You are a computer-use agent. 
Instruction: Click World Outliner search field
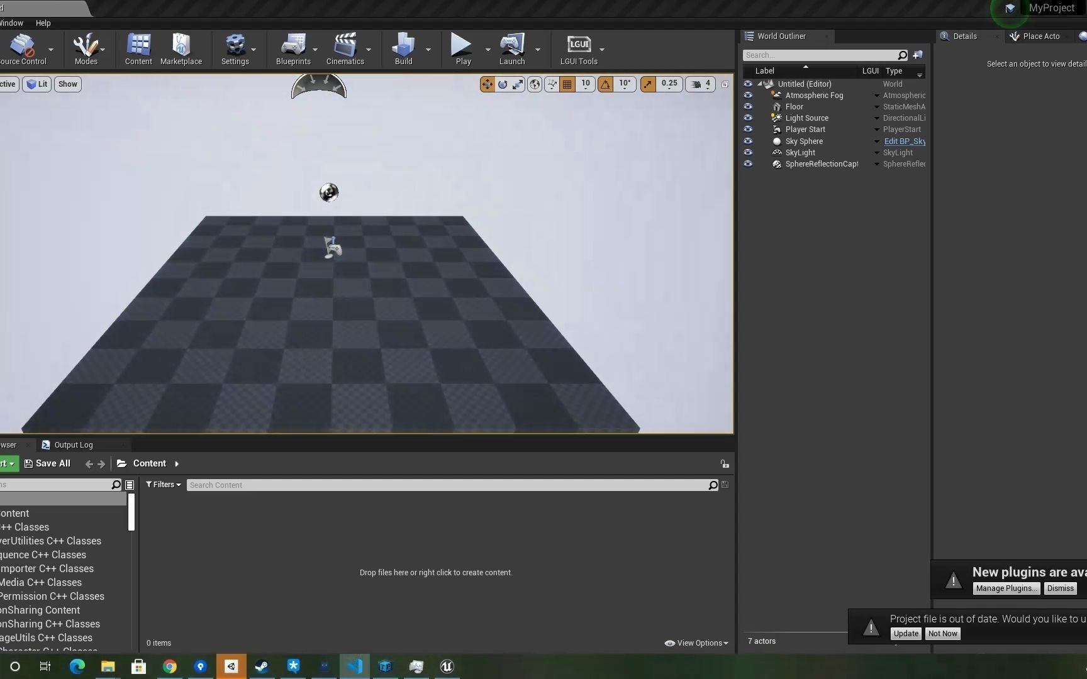(820, 55)
